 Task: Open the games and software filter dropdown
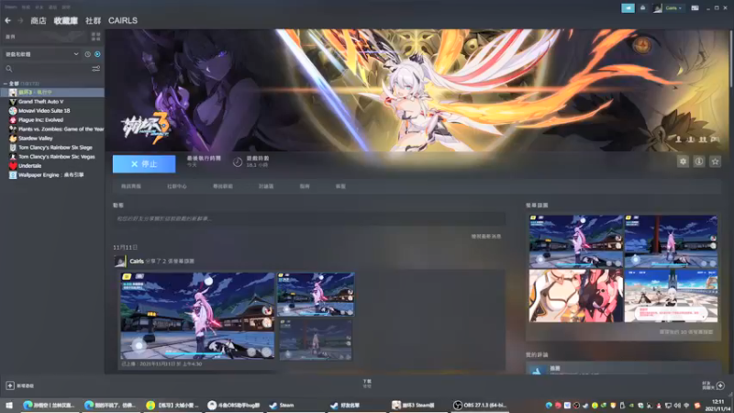tap(41, 54)
